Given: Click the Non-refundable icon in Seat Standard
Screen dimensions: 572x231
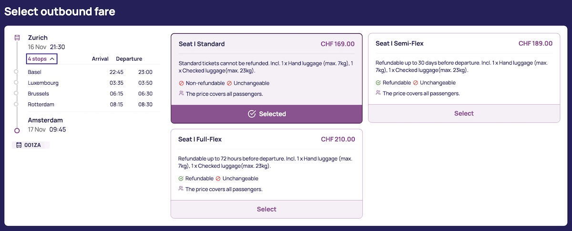Looking at the screenshot, I should pyautogui.click(x=181, y=83).
